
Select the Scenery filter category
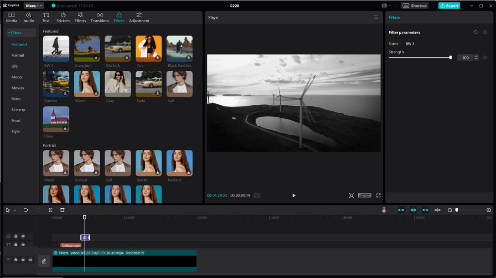pos(18,110)
